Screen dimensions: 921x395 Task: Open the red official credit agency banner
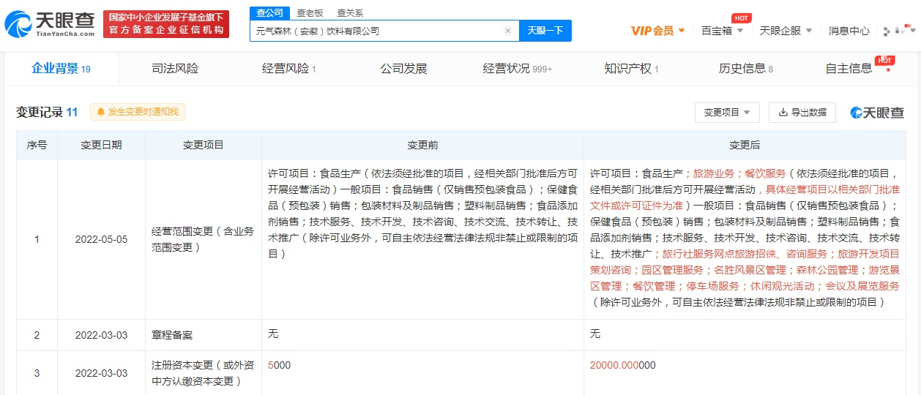(x=166, y=24)
